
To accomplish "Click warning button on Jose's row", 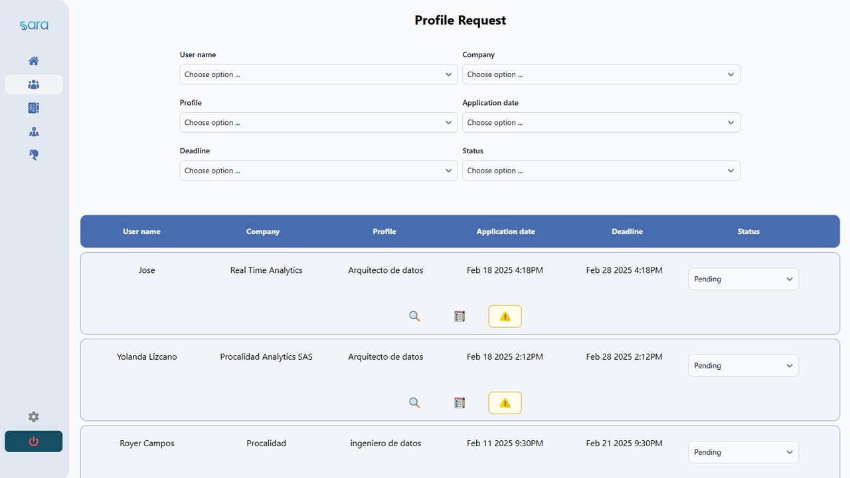I will click(x=505, y=316).
